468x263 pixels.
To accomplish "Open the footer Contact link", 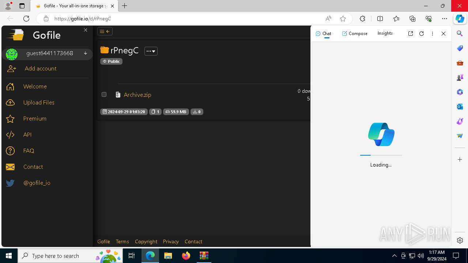I will (x=193, y=241).
